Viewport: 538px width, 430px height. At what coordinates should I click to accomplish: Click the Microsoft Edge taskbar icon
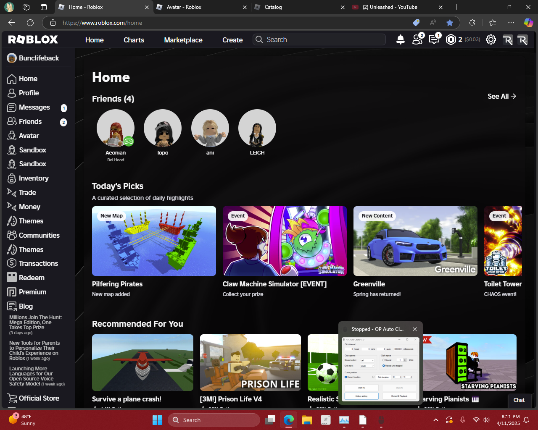[x=289, y=420]
